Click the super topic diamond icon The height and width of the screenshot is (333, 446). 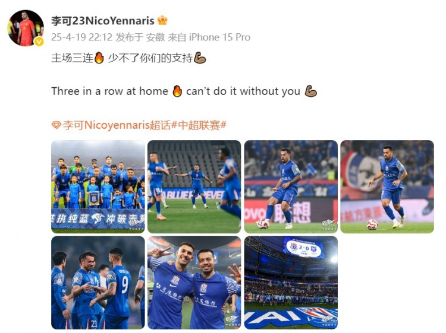tap(56, 125)
